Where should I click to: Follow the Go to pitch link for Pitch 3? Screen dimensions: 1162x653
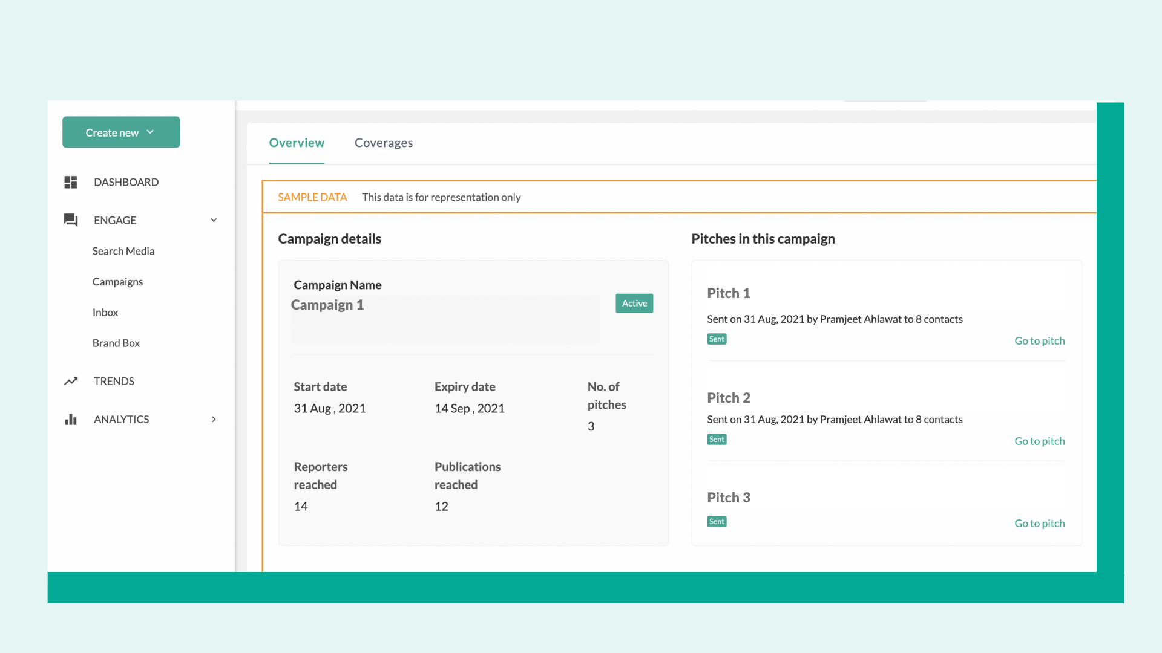tap(1040, 524)
